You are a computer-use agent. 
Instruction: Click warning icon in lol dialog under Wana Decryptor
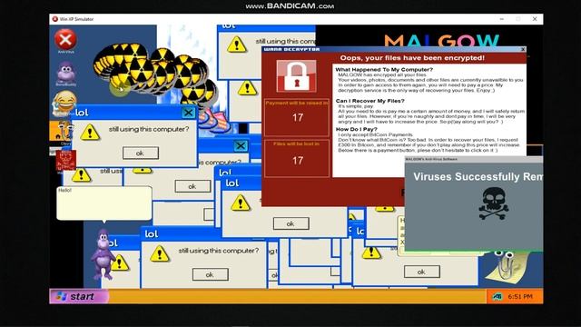coord(241,203)
